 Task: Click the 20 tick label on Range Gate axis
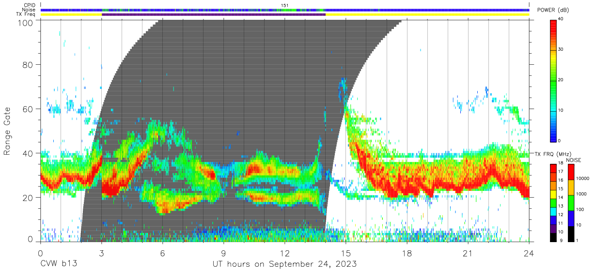(28, 198)
